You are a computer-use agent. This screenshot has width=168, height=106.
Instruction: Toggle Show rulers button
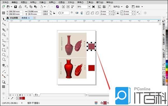99,7
